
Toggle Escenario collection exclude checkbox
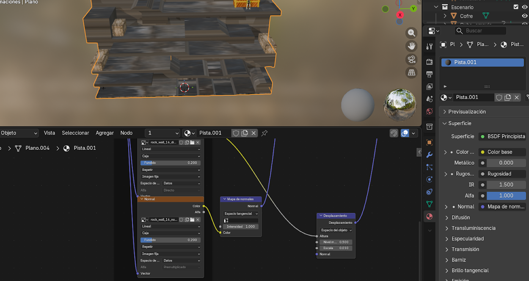[516, 7]
